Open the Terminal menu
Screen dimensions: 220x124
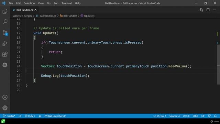66,3
